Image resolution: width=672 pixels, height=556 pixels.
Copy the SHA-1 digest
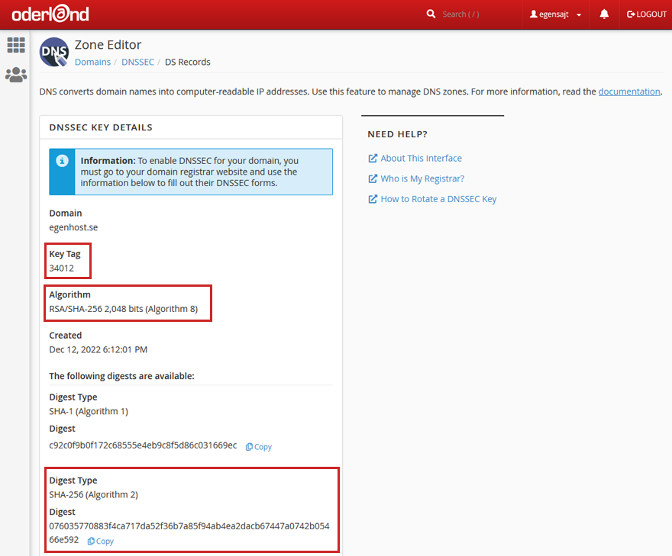click(x=258, y=447)
